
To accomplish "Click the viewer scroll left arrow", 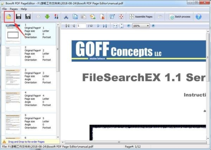I will (62, 142).
